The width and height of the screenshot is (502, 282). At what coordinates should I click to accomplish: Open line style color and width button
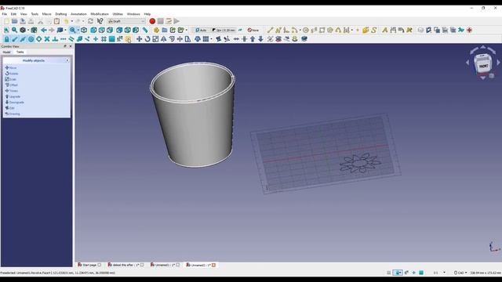[224, 30]
